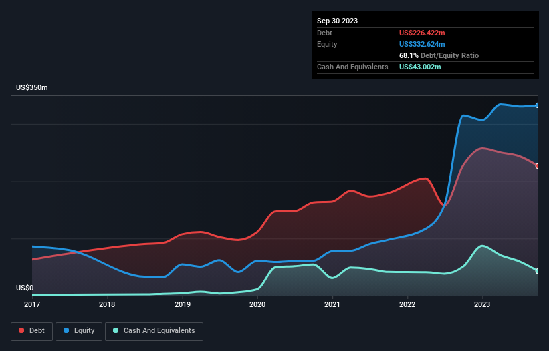Click the 2021 axis label

click(x=332, y=304)
